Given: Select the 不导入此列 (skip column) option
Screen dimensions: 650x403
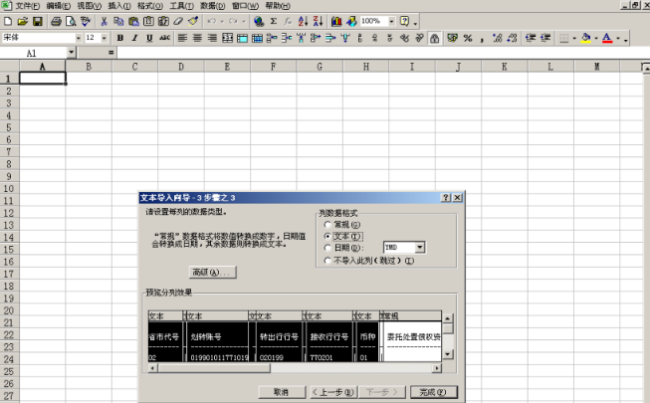Looking at the screenshot, I should tap(327, 261).
